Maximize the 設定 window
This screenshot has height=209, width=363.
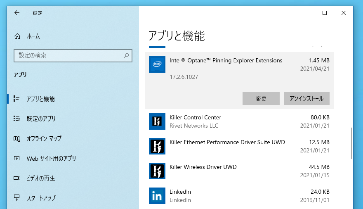coord(325,13)
